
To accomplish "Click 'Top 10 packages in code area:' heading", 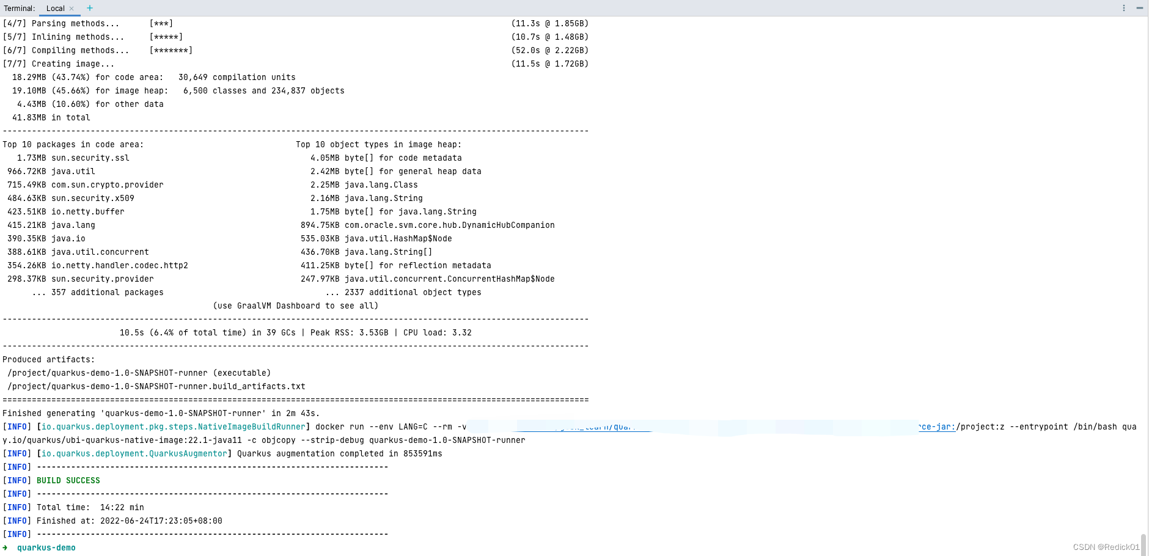I will pos(73,144).
